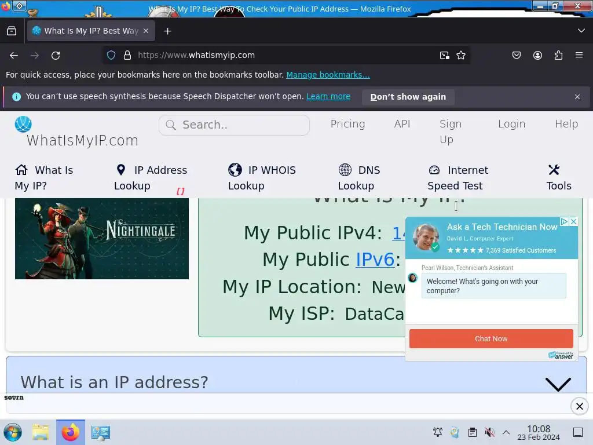Screen dimensions: 593x445
Task: Close the bottom banner with the X
Action: pyautogui.click(x=579, y=406)
